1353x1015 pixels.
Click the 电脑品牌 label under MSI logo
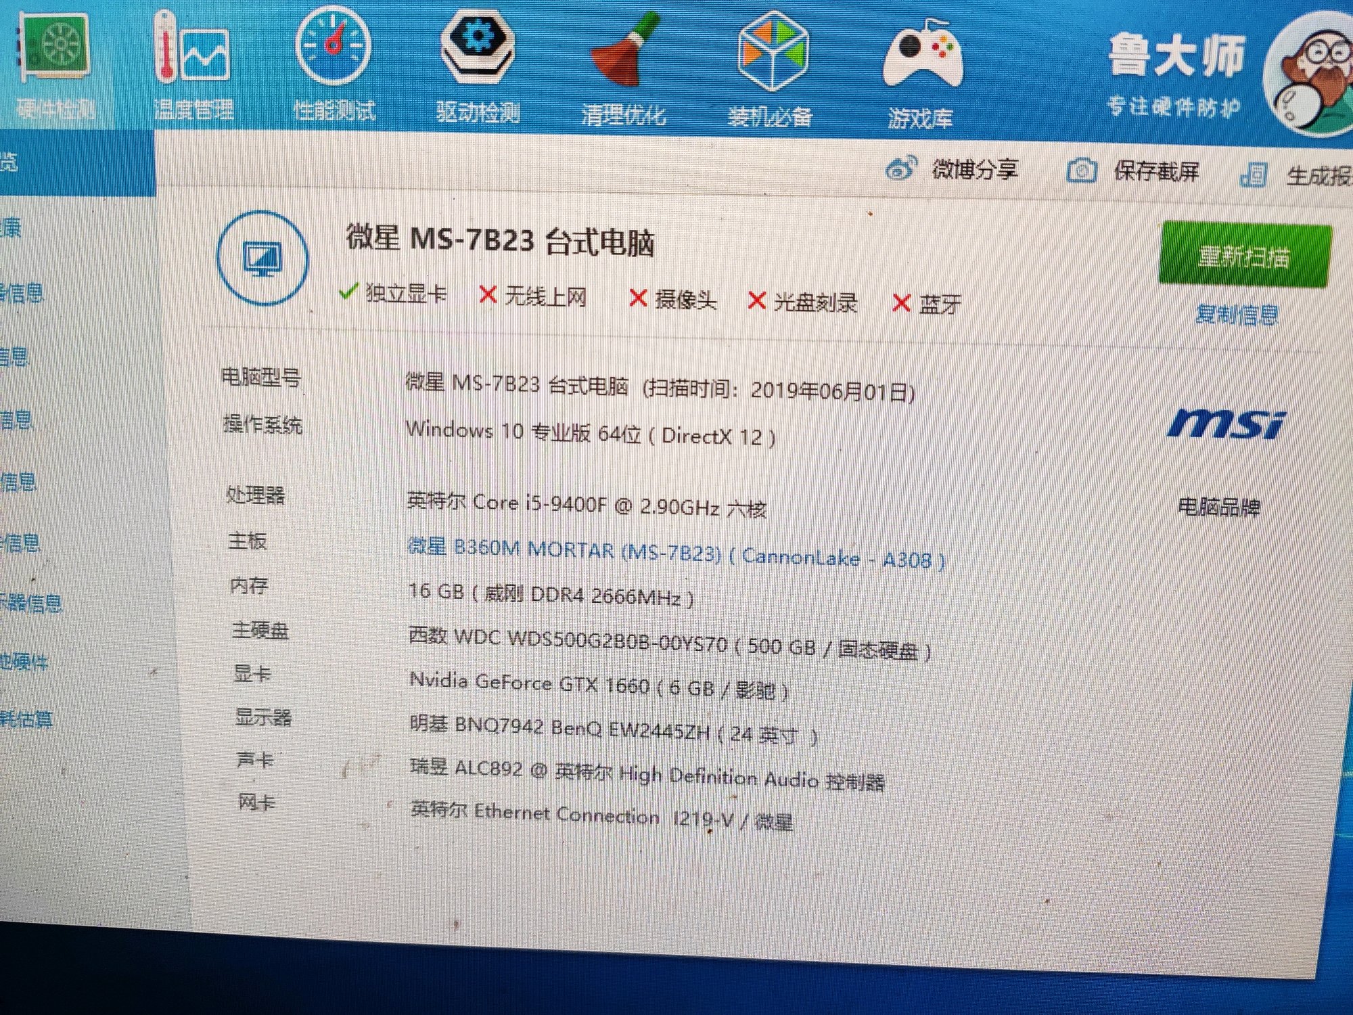coord(1219,507)
